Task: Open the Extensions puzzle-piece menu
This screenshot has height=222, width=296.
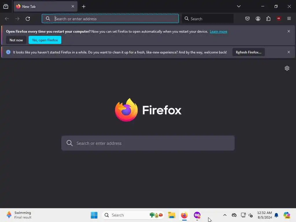Action: [x=268, y=18]
